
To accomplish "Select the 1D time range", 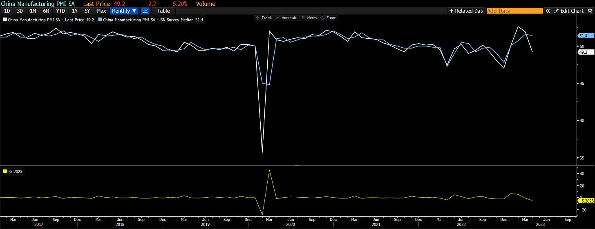I will (x=7, y=11).
